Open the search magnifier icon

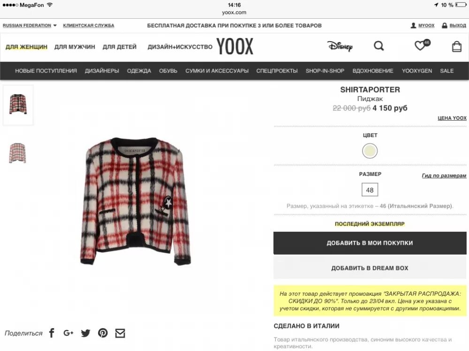point(378,46)
